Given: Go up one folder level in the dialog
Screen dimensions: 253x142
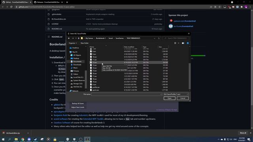Looking at the screenshot, I should (x=79, y=38).
